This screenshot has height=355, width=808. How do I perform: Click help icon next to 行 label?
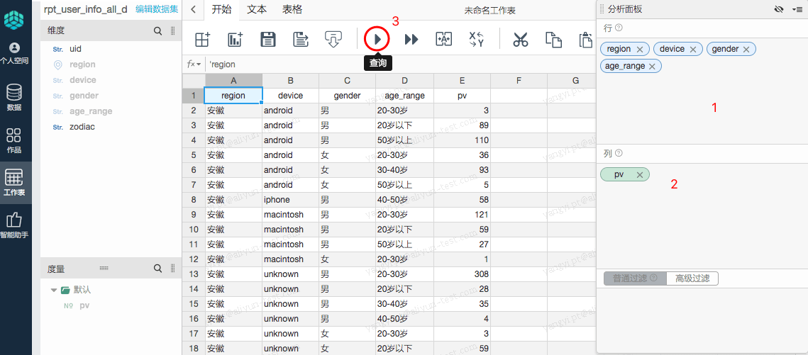(x=619, y=27)
